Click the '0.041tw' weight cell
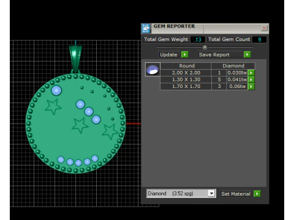The width and height of the screenshot is (294, 220). pos(237,79)
